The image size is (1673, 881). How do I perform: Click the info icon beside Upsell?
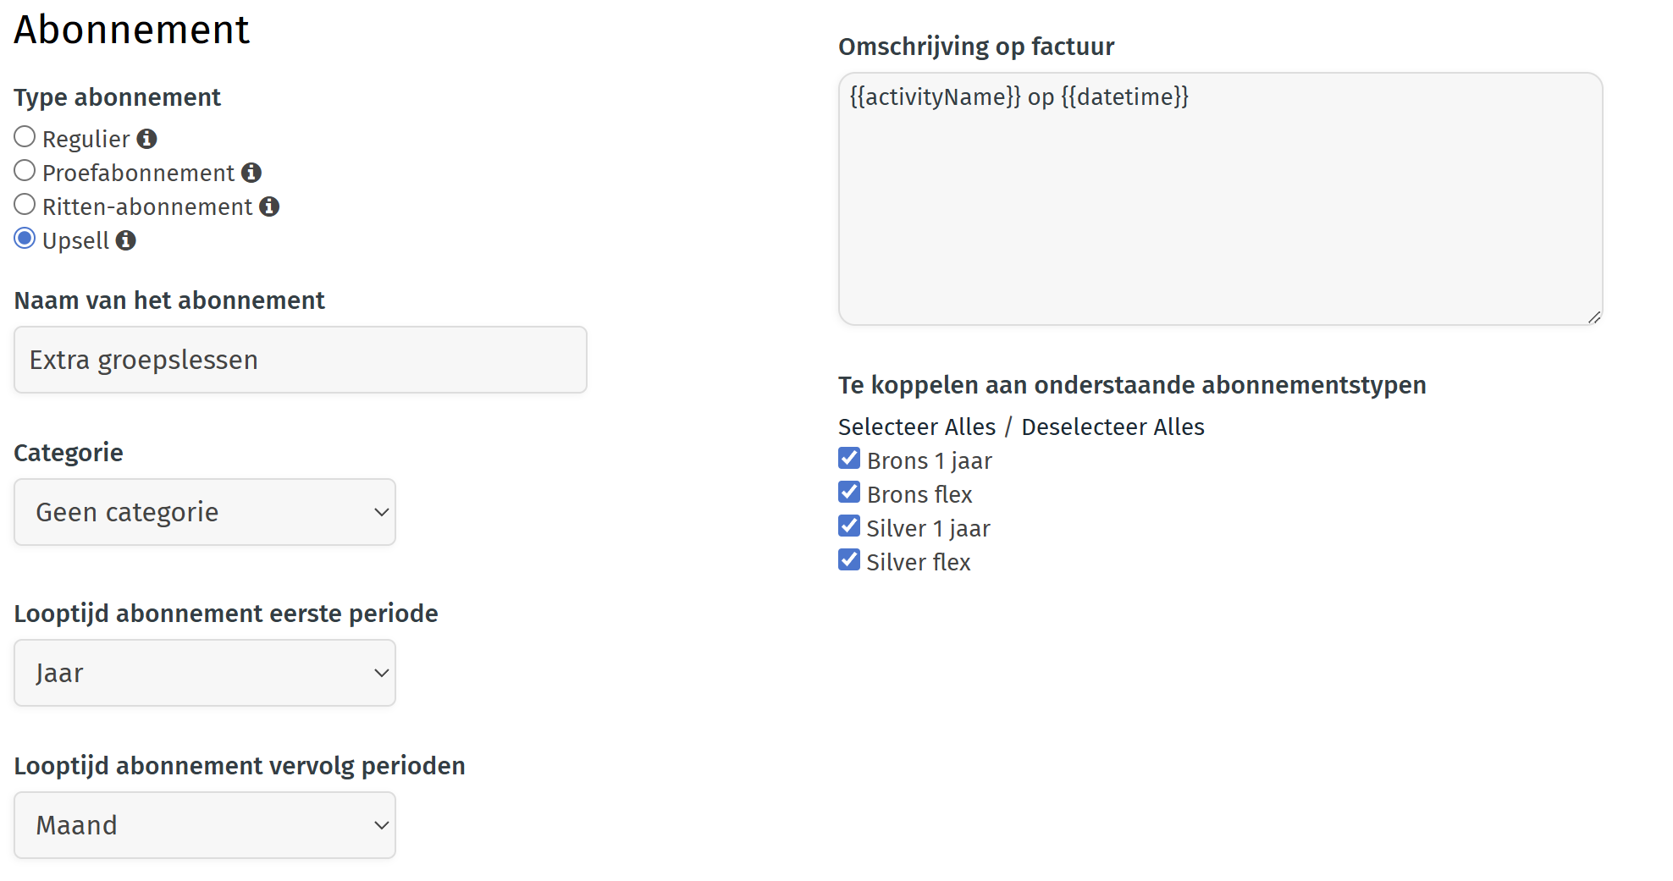(x=126, y=240)
